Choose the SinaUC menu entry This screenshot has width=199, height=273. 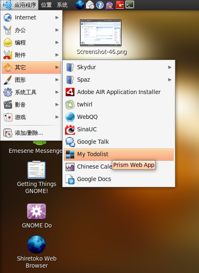coord(119,129)
